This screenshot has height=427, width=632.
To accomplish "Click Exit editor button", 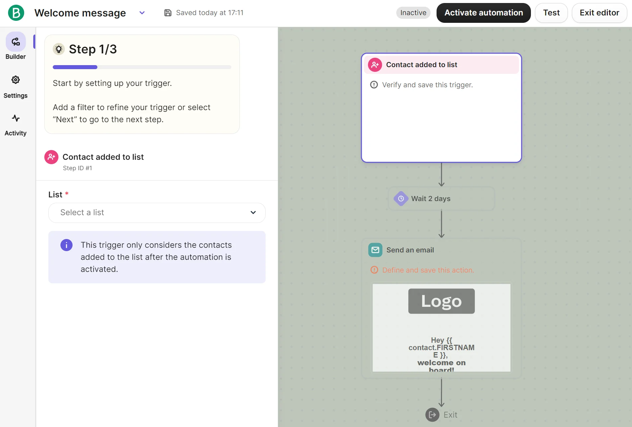I will point(599,13).
